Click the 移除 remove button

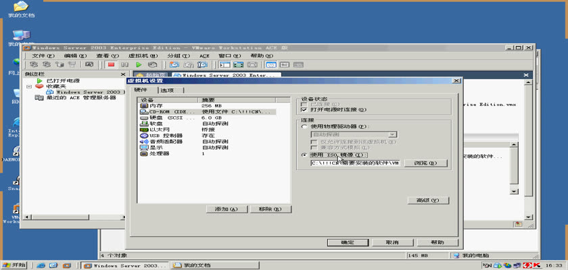(x=270, y=209)
